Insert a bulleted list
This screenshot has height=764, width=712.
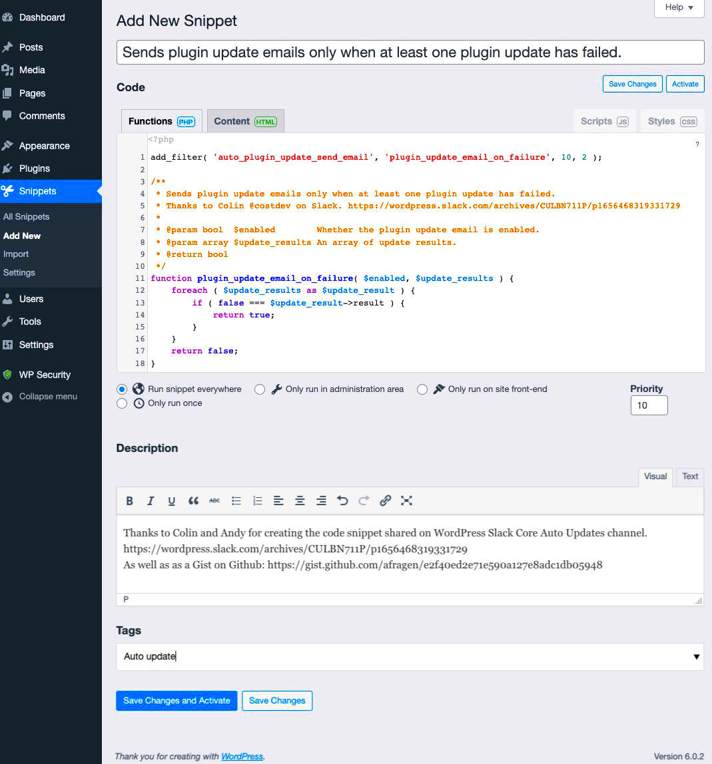(x=236, y=500)
